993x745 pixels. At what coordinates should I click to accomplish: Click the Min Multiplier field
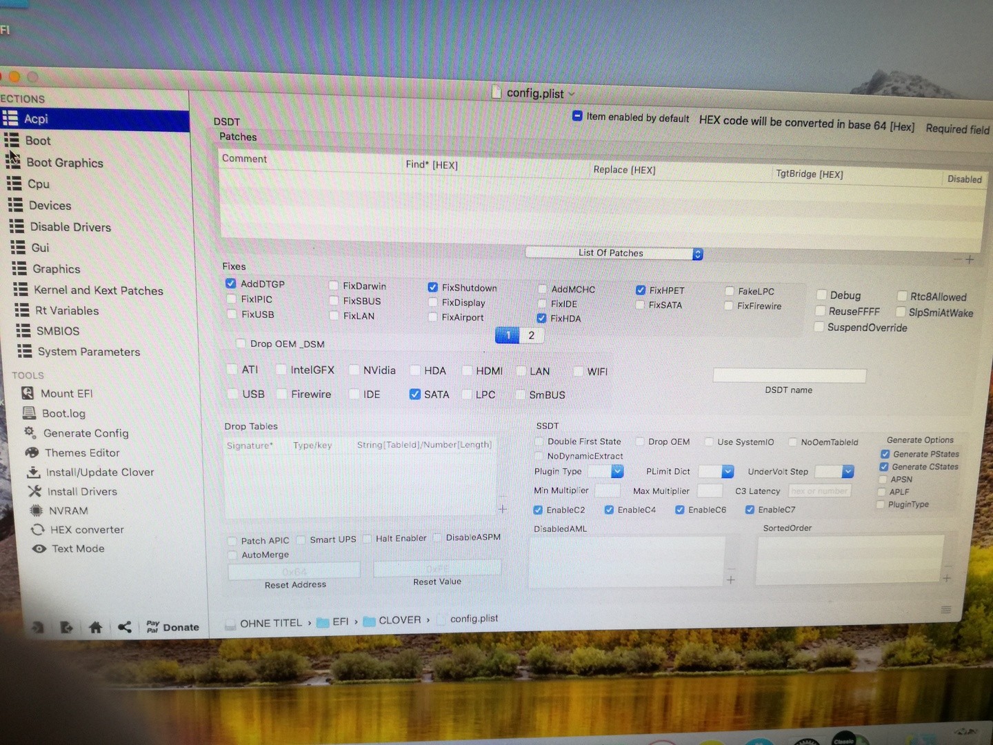pos(608,490)
